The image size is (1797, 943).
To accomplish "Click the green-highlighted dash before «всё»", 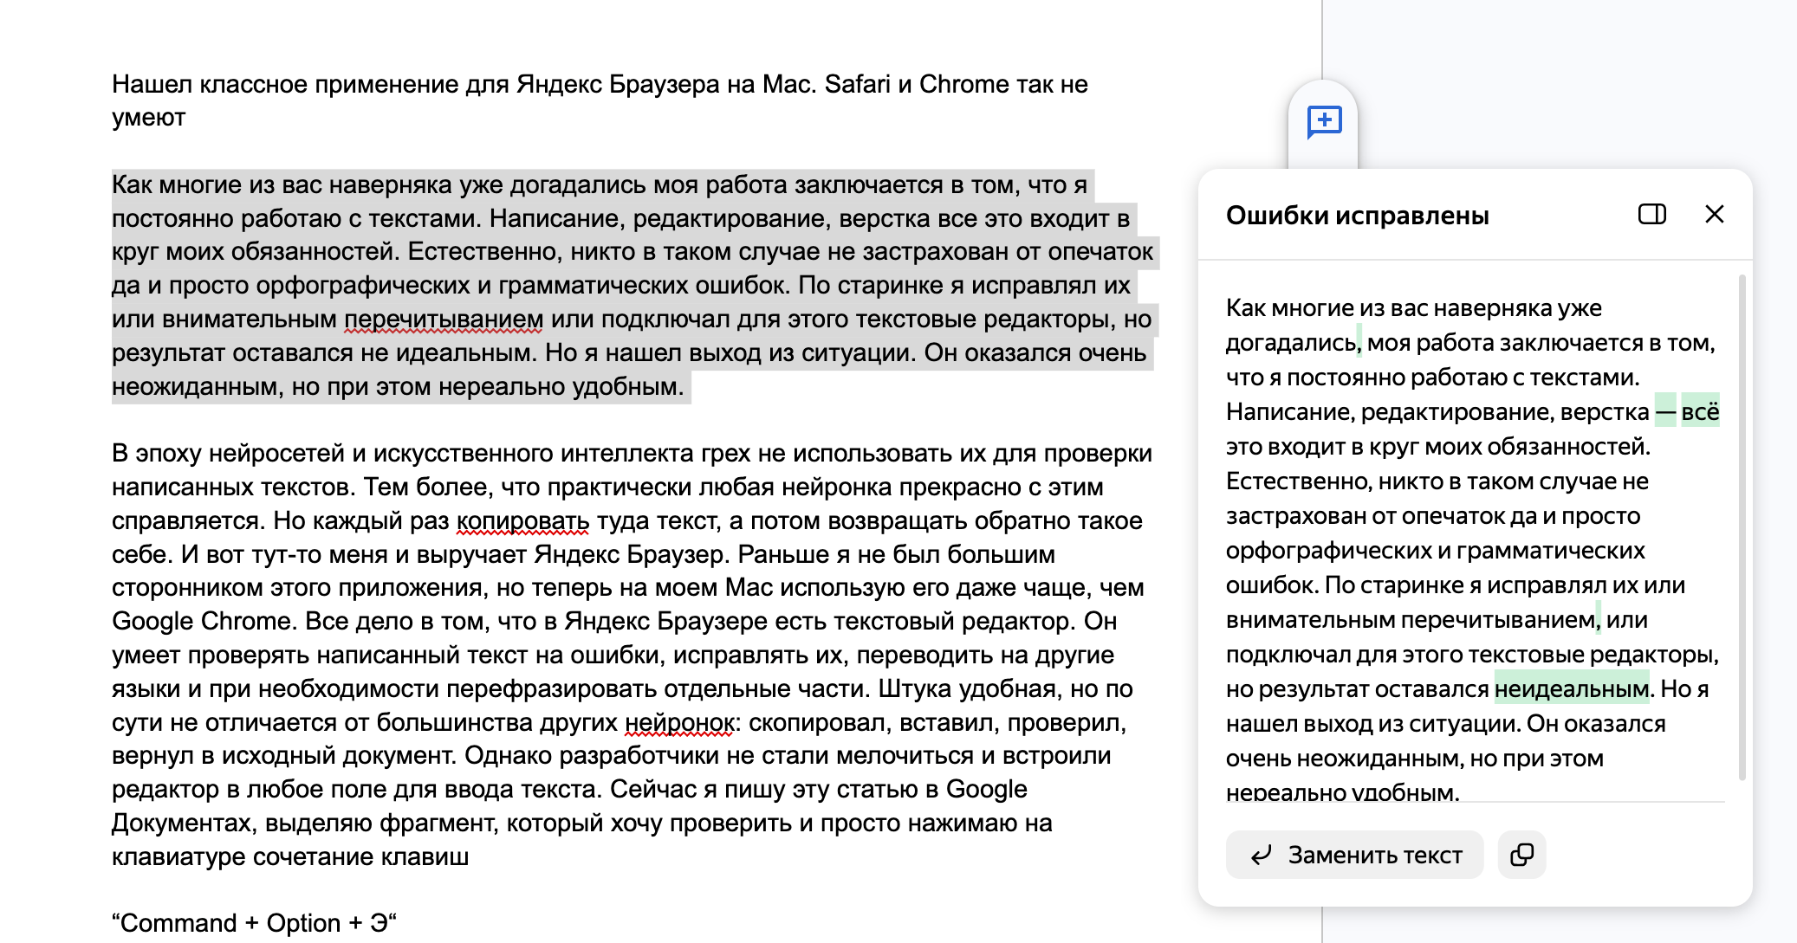I will coord(1664,413).
